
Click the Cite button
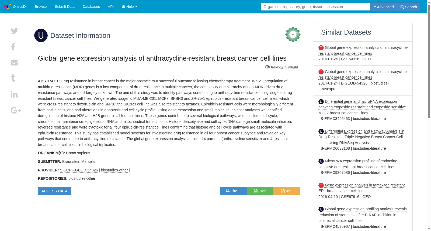(233, 191)
